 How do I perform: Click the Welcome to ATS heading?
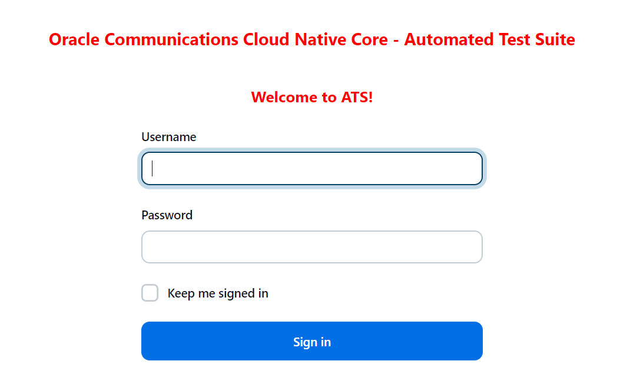[311, 97]
